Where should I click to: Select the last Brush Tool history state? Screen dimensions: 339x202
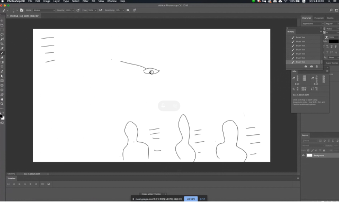tap(303, 62)
